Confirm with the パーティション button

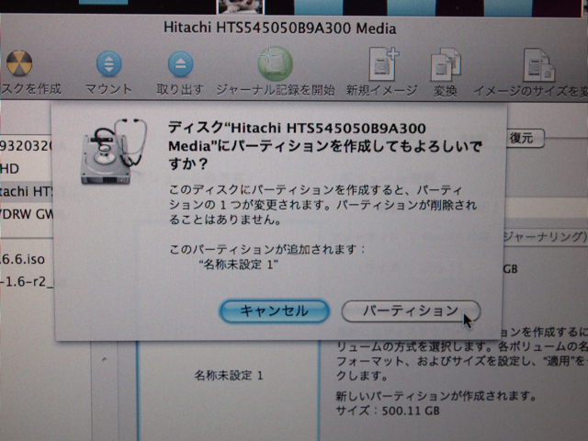pyautogui.click(x=410, y=311)
